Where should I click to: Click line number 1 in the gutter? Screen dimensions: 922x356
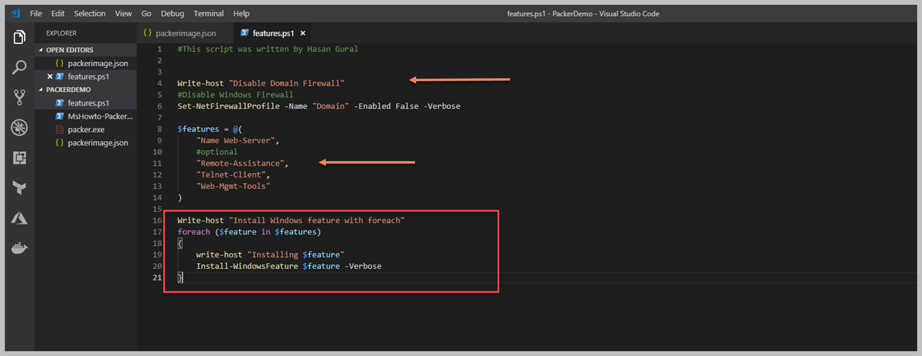159,49
